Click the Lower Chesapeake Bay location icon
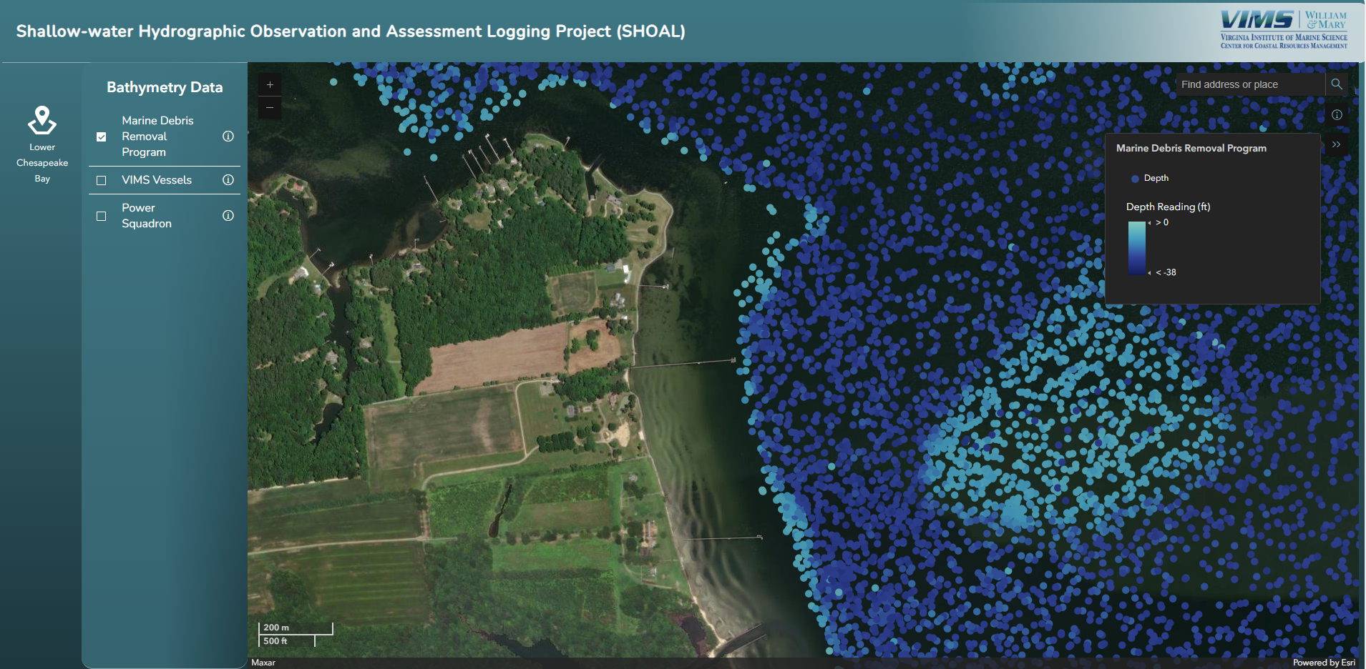1366x669 pixels. click(x=42, y=120)
